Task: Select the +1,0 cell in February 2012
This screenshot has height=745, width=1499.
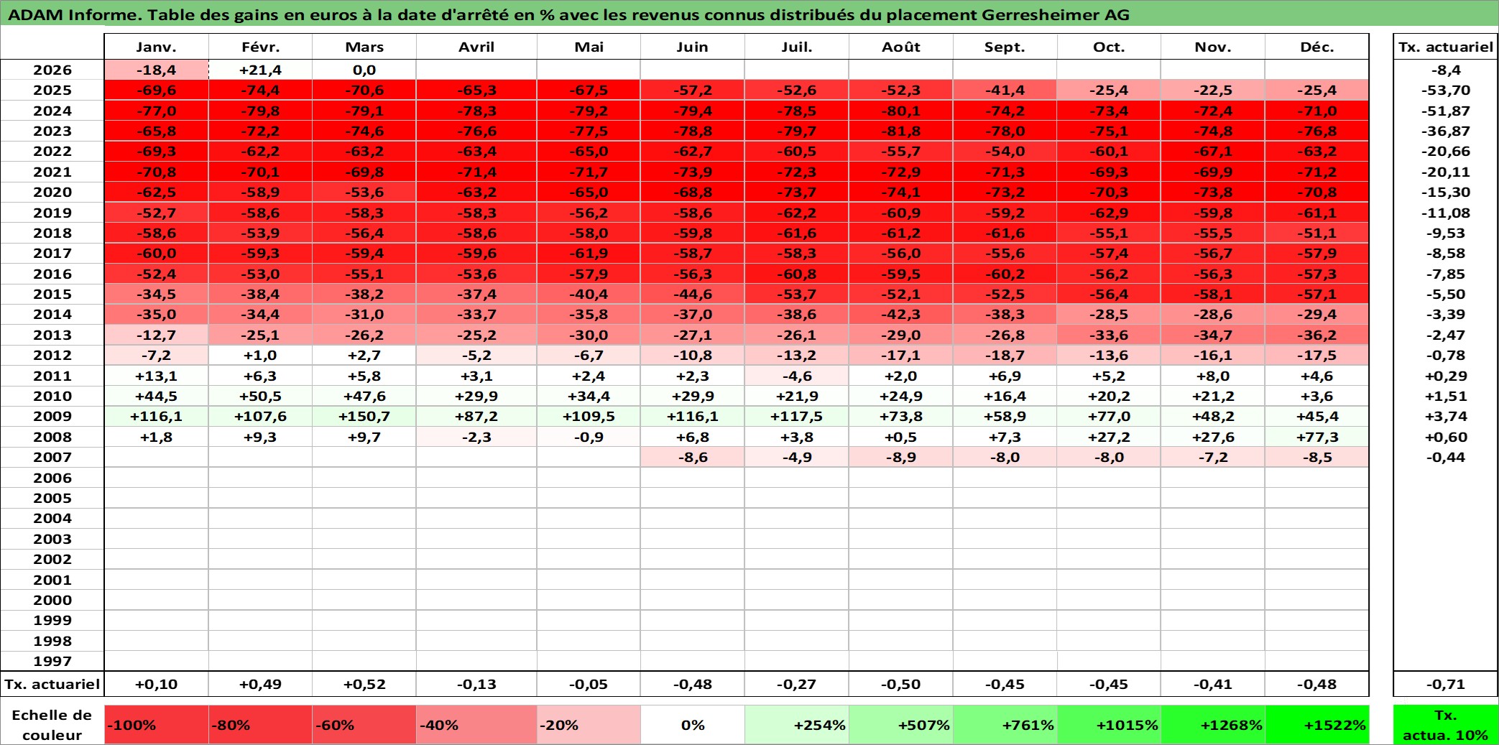Action: click(x=260, y=355)
